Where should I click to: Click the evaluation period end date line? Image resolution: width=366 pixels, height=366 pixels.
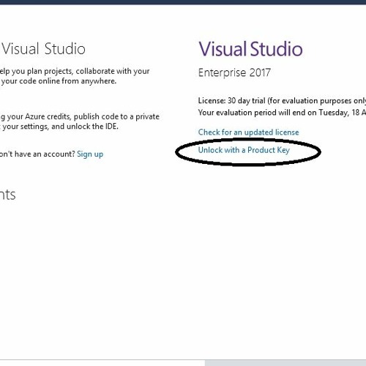[282, 113]
